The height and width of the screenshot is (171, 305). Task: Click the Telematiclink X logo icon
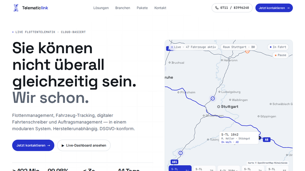tap(16, 8)
